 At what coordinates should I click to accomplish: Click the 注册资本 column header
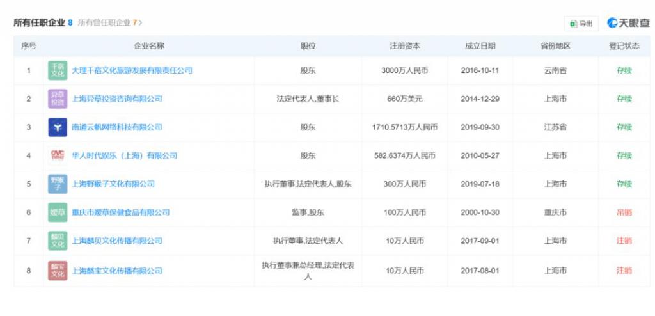[x=405, y=47]
